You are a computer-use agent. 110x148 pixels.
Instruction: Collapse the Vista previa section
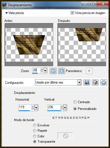[x=6, y=13]
